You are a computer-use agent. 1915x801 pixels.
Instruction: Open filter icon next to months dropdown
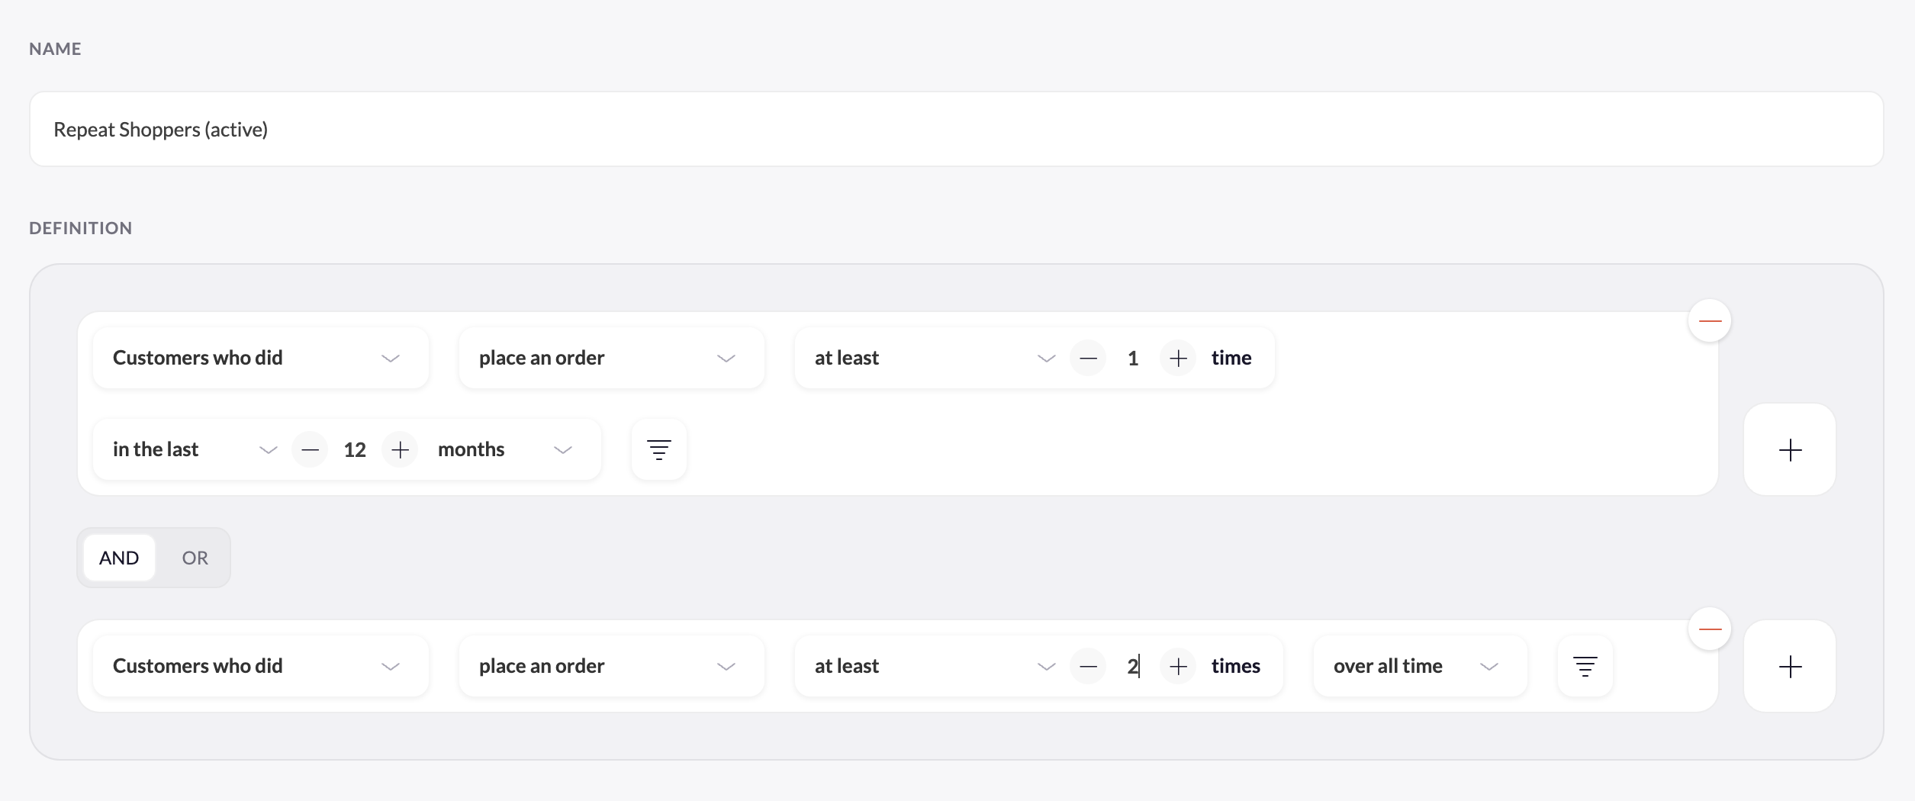tap(659, 449)
